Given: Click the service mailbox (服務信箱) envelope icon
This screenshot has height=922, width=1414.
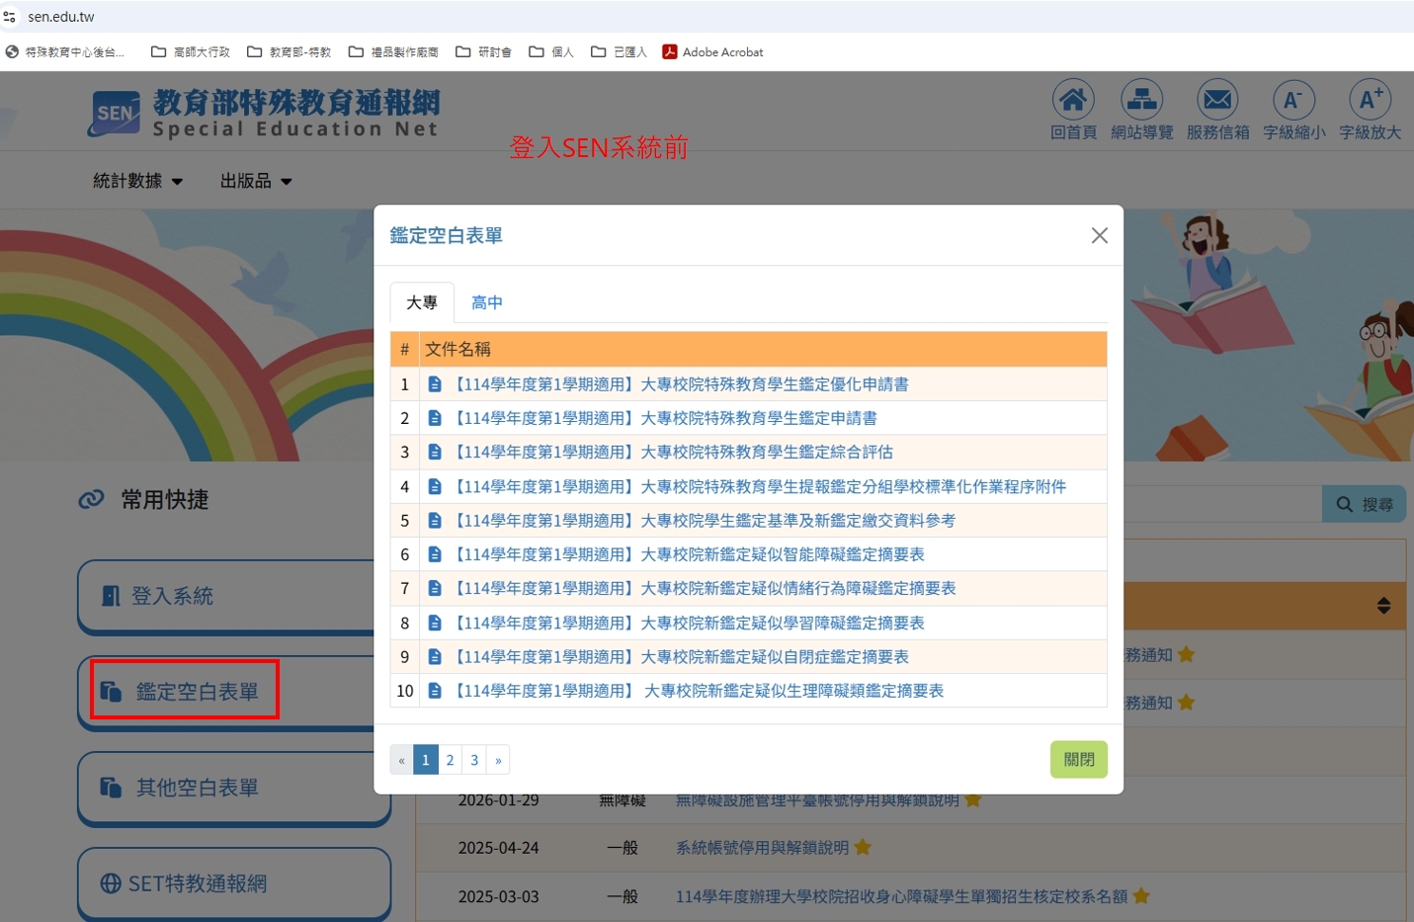Looking at the screenshot, I should point(1217,100).
